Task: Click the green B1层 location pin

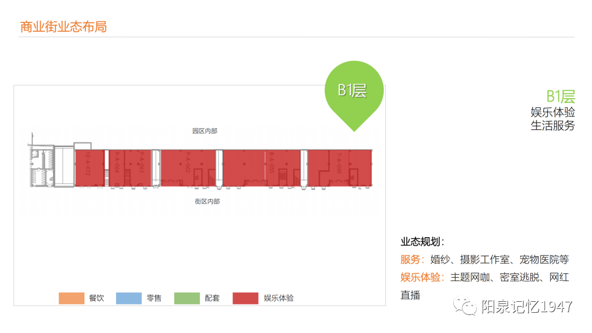Action: coord(354,91)
